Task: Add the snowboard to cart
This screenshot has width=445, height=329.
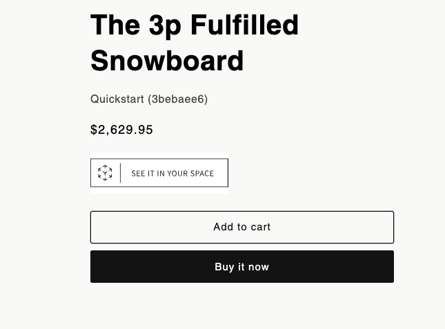Action: (x=242, y=227)
